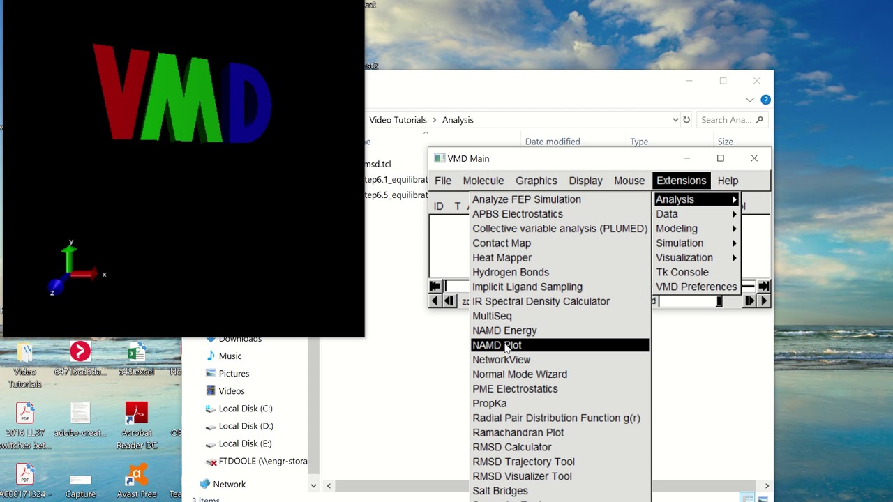Open Local Disk (D:) in Explorer
Image resolution: width=893 pixels, height=502 pixels.
(x=245, y=426)
